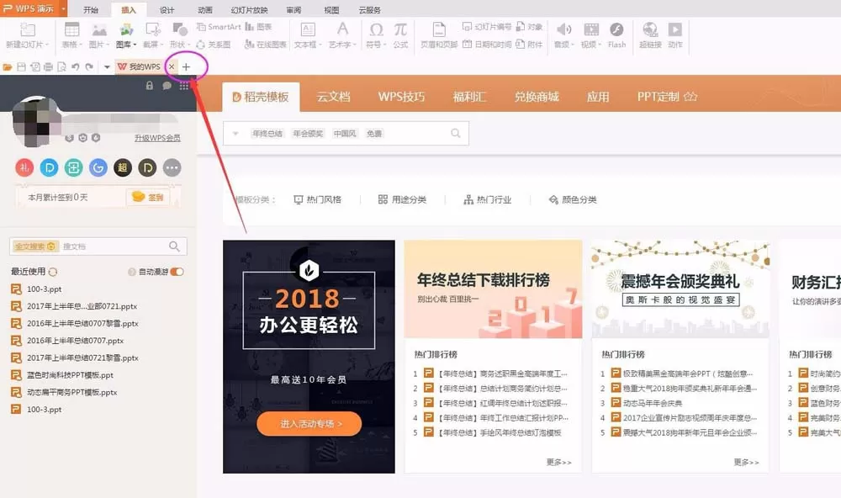Click the lock icon above profile

pos(150,86)
